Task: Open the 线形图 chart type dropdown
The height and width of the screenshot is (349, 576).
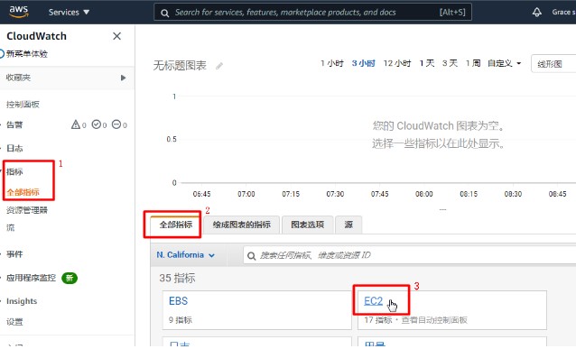Action: tap(553, 64)
